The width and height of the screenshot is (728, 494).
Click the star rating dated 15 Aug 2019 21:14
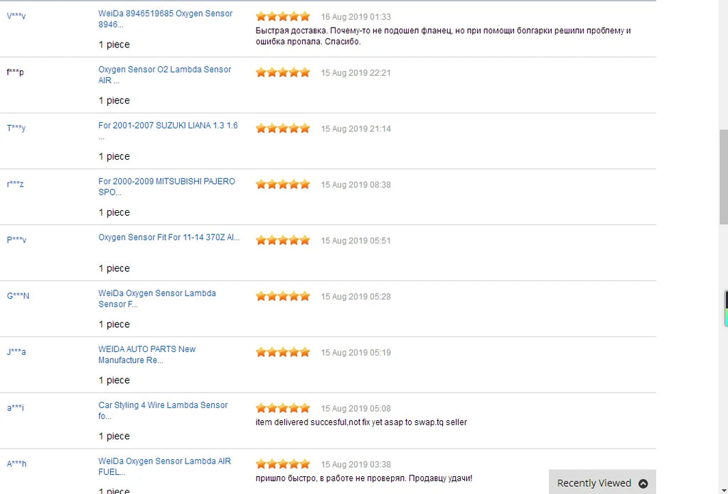283,128
